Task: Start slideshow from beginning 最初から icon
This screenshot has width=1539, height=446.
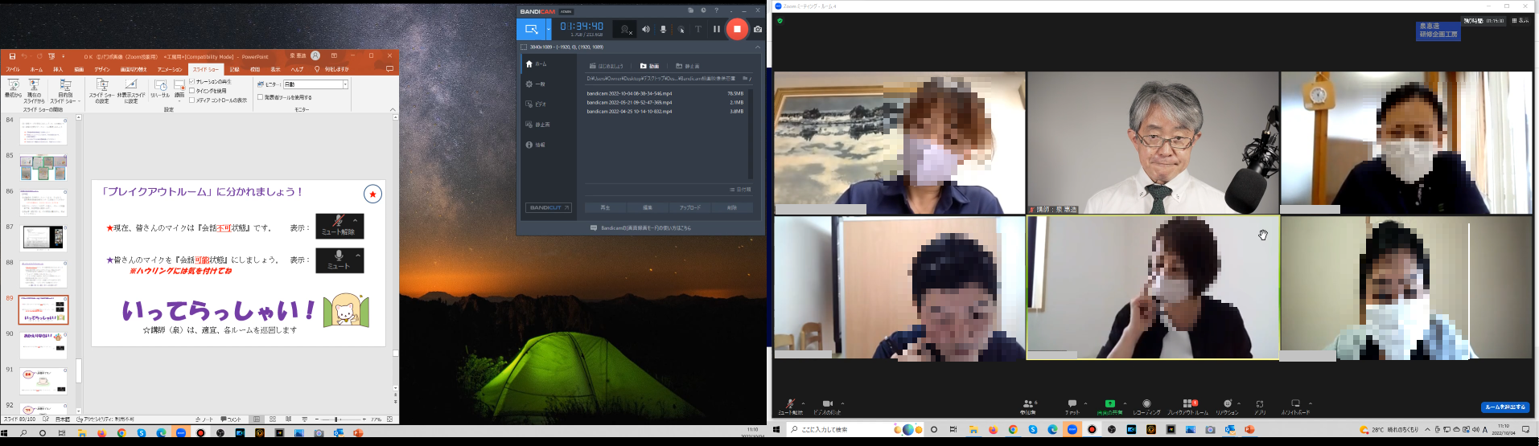Action: (13, 89)
